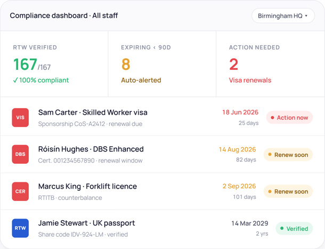
Task: Click the 18 Jun 2026 expiry date
Action: click(240, 113)
